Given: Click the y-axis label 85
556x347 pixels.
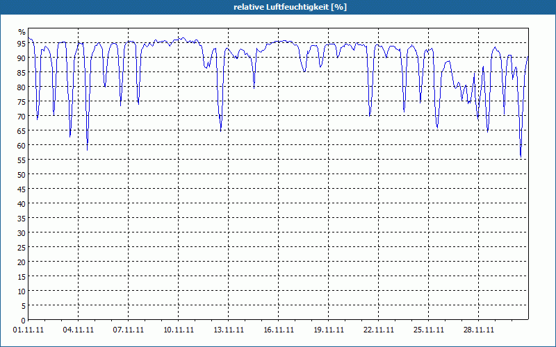Looking at the screenshot, I should [22, 72].
